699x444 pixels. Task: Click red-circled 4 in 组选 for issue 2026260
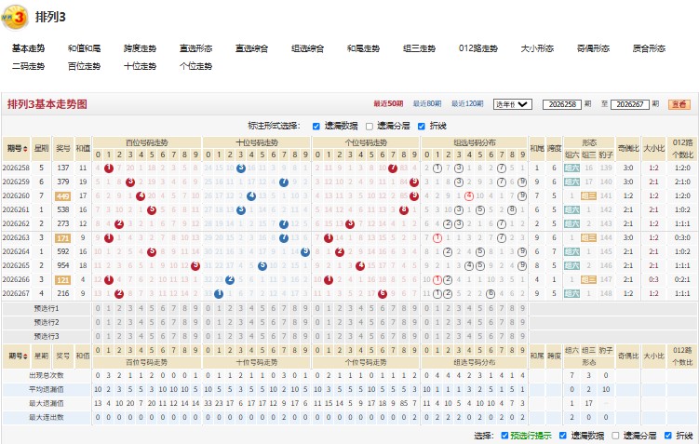pos(468,195)
